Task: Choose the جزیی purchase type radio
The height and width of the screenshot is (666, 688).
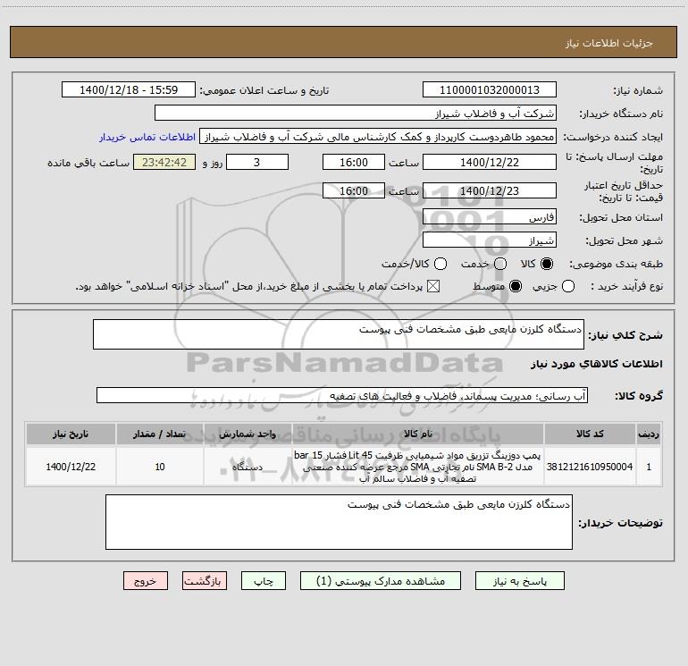Action: click(568, 286)
